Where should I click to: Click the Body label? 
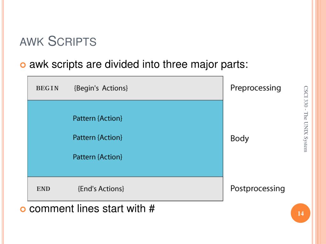[x=239, y=139]
